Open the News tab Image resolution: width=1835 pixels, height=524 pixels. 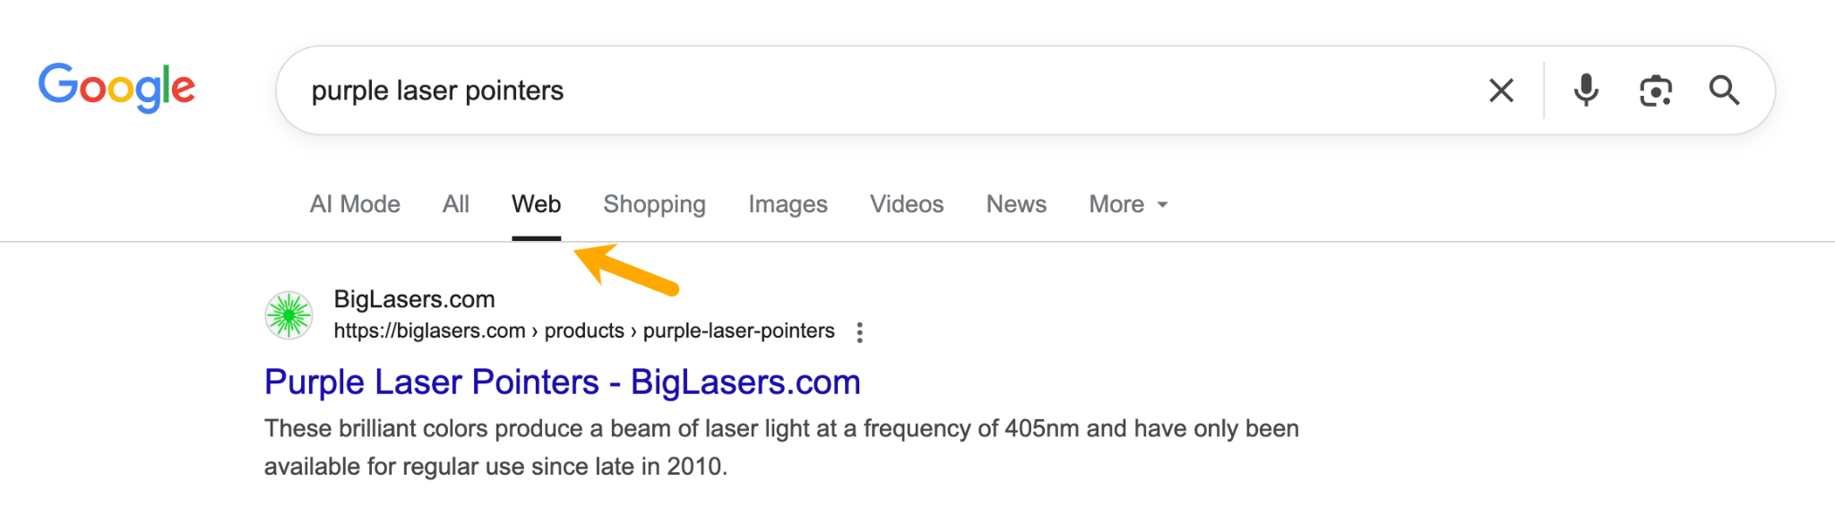tap(1015, 204)
